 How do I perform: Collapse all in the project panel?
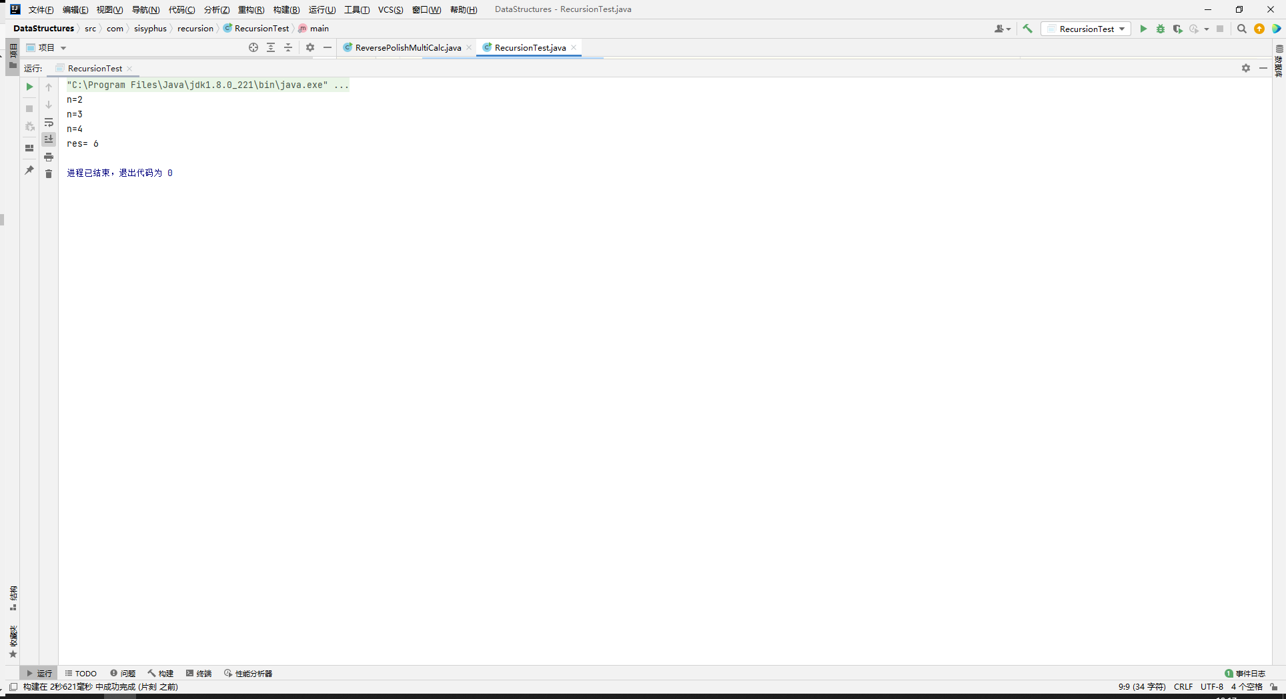pyautogui.click(x=288, y=47)
